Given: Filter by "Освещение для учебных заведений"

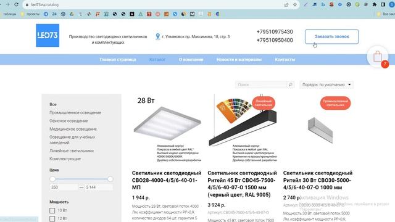Looking at the screenshot, I should click(72, 140).
